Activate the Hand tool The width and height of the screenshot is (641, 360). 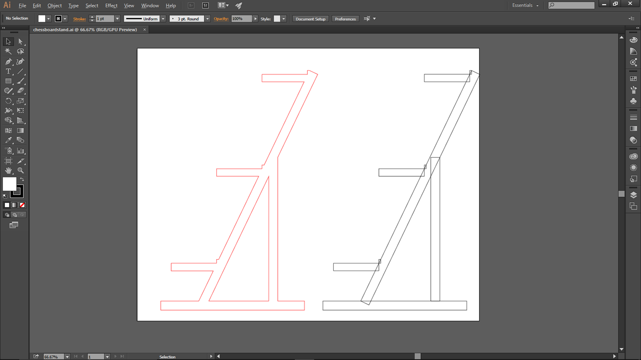click(8, 171)
